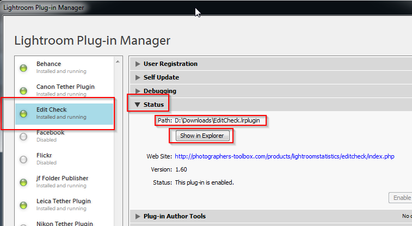
Task: Click the jf Folder Publisher status icon
Action: (23, 182)
